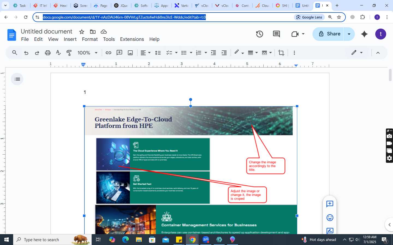
Task: Click the Redo icon
Action: point(37,53)
